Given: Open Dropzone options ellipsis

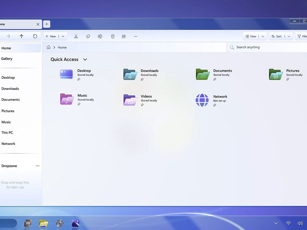Looking at the screenshot, I should pyautogui.click(x=38, y=166).
